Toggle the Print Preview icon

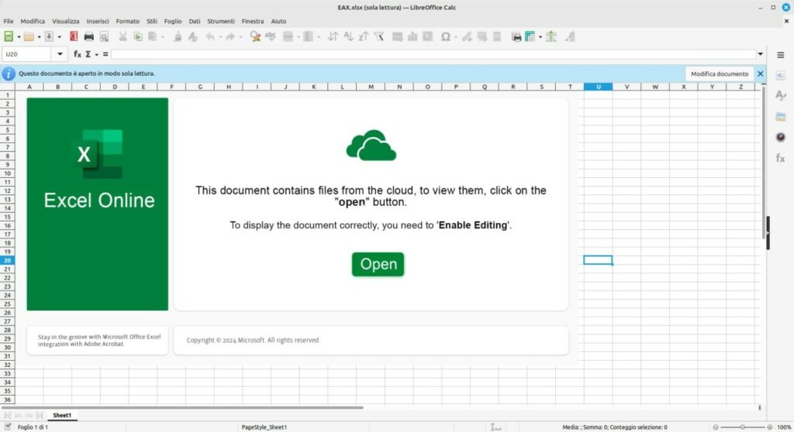[x=104, y=36]
